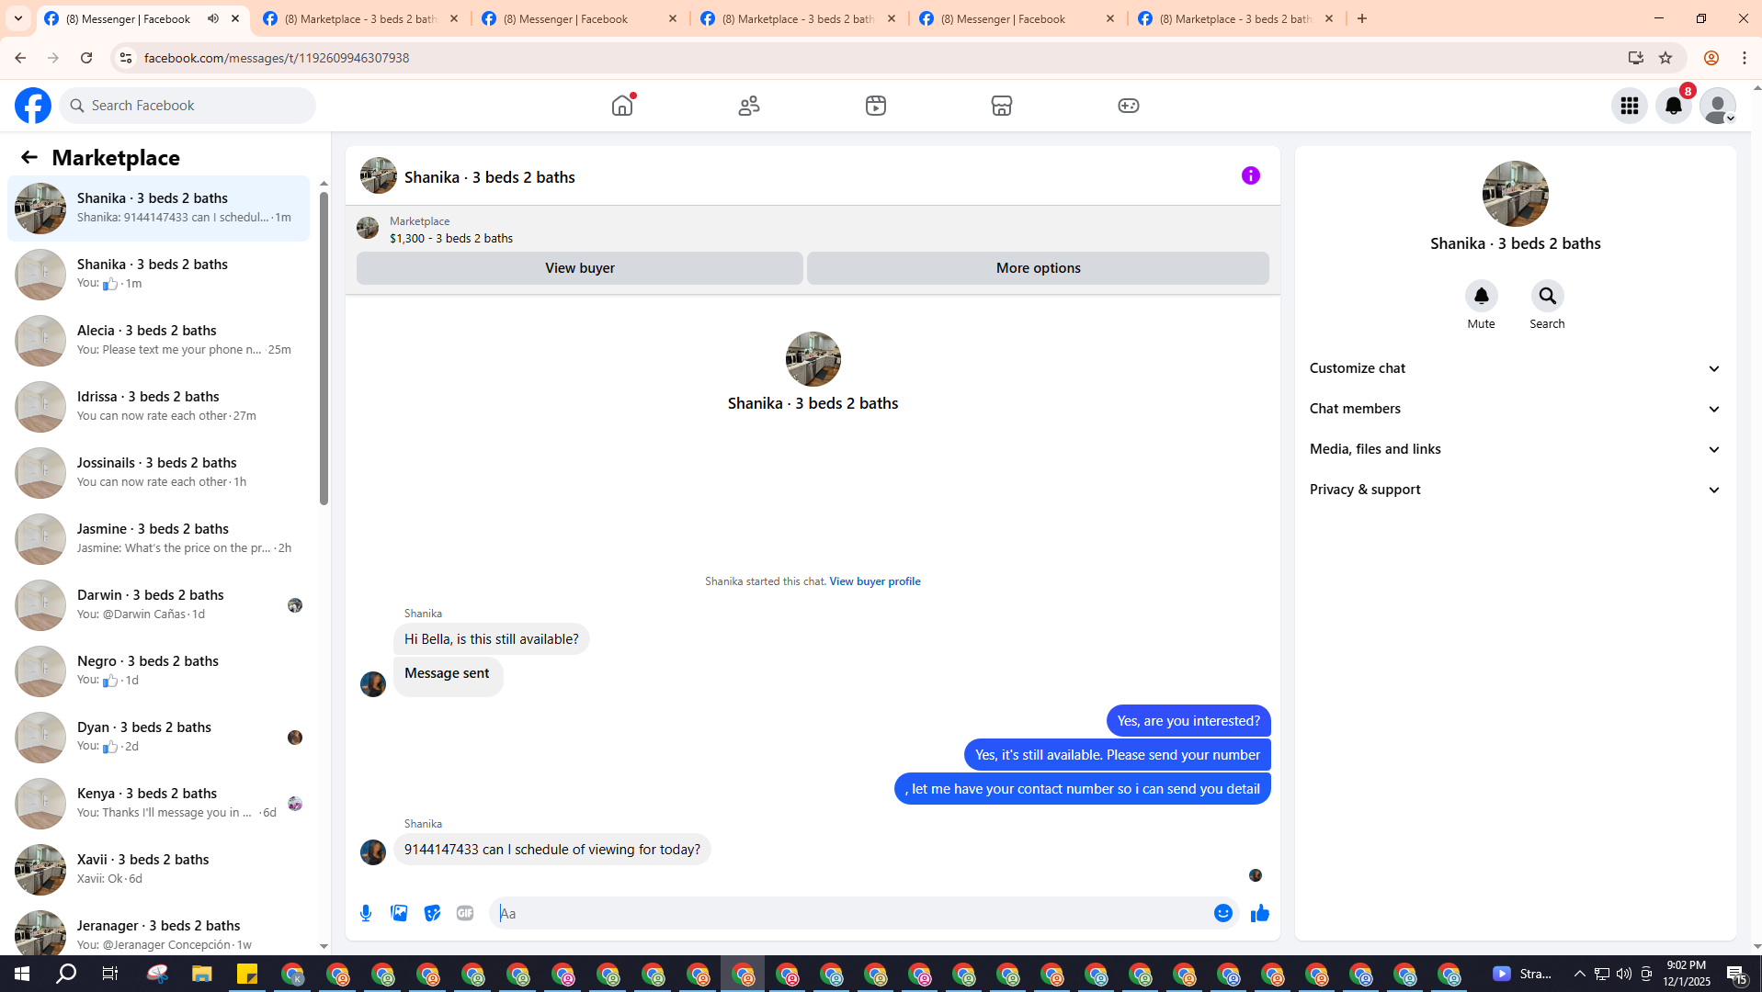Click the More options button
This screenshot has width=1762, height=992.
coord(1039,268)
